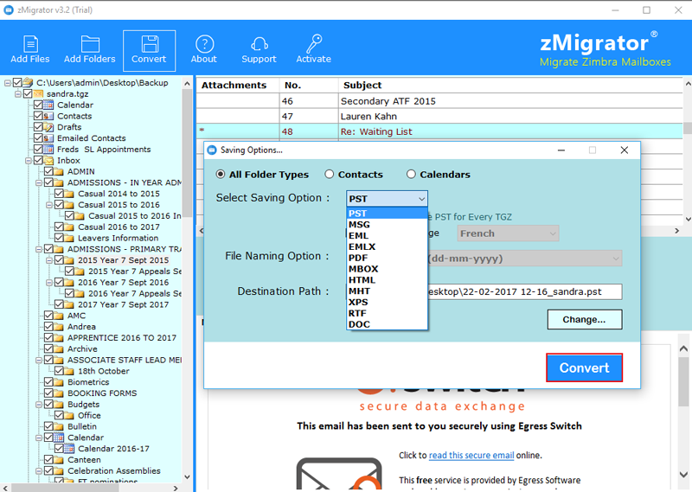Viewport: 692px width, 492px height.
Task: Uncheck the APPRENTICE 2016 TO 2017 checkbox
Action: (x=48, y=337)
